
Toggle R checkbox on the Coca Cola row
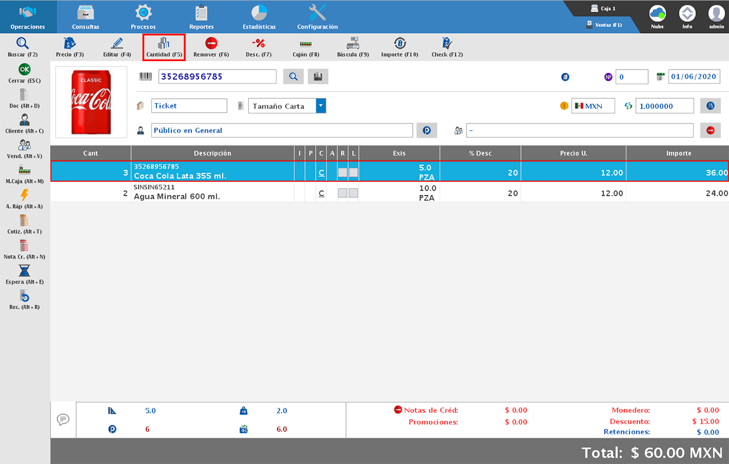pos(343,173)
